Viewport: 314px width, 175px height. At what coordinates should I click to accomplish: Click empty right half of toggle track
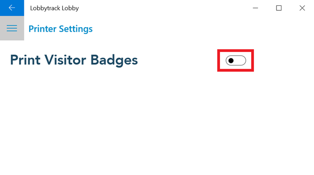click(240, 61)
